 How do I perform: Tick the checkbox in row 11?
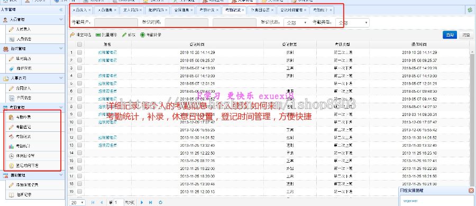(79, 130)
